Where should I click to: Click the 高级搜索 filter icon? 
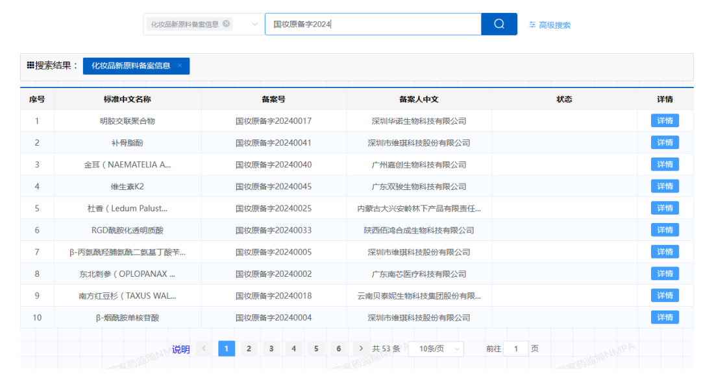click(x=532, y=25)
